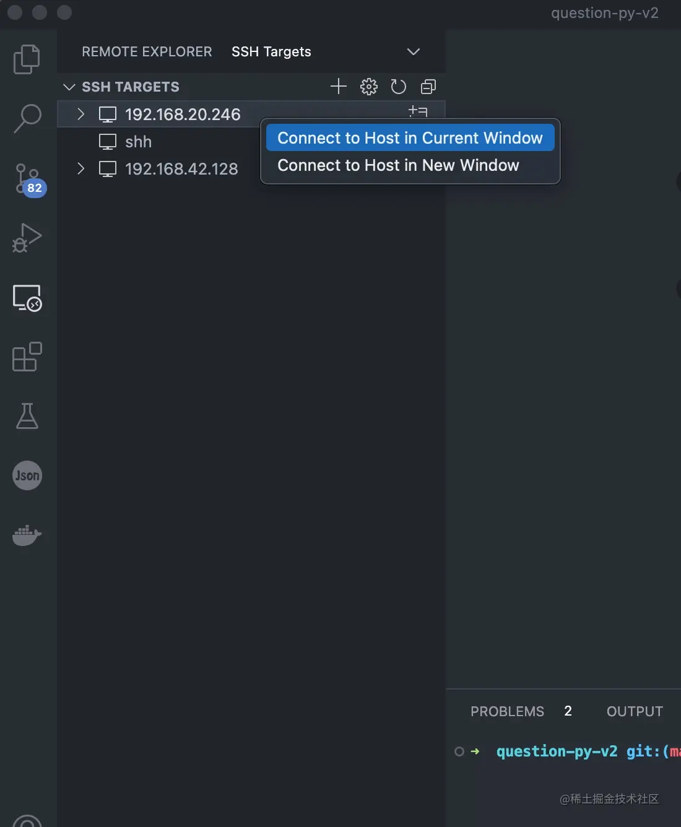The width and height of the screenshot is (681, 827).
Task: Collapse all SSH targets icon
Action: 428,87
